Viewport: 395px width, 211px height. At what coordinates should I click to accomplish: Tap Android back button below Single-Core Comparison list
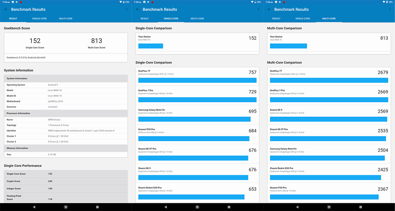(166, 207)
